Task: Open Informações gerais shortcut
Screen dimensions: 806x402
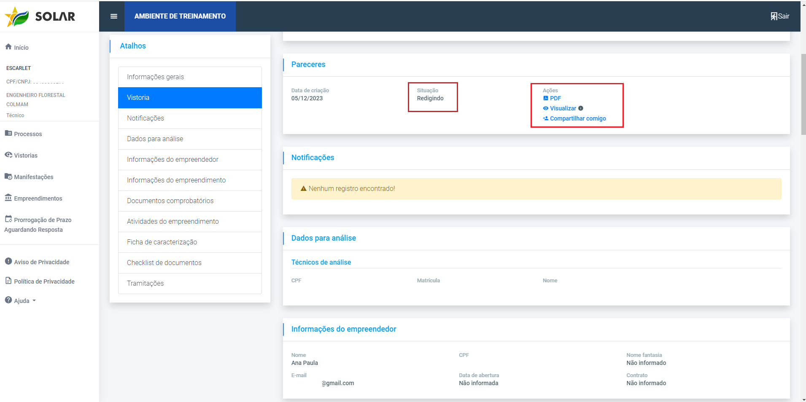Action: click(x=190, y=77)
